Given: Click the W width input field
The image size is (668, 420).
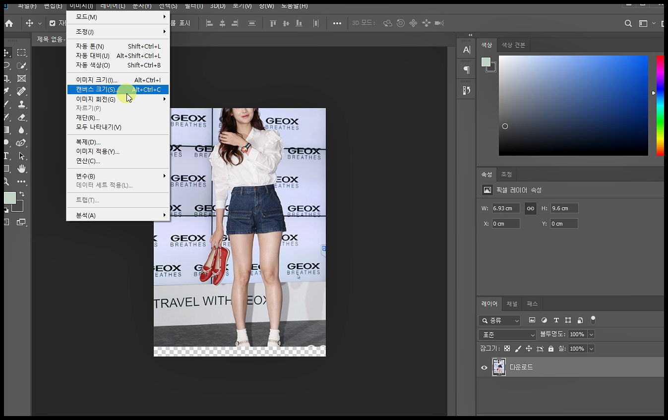Looking at the screenshot, I should click(505, 209).
